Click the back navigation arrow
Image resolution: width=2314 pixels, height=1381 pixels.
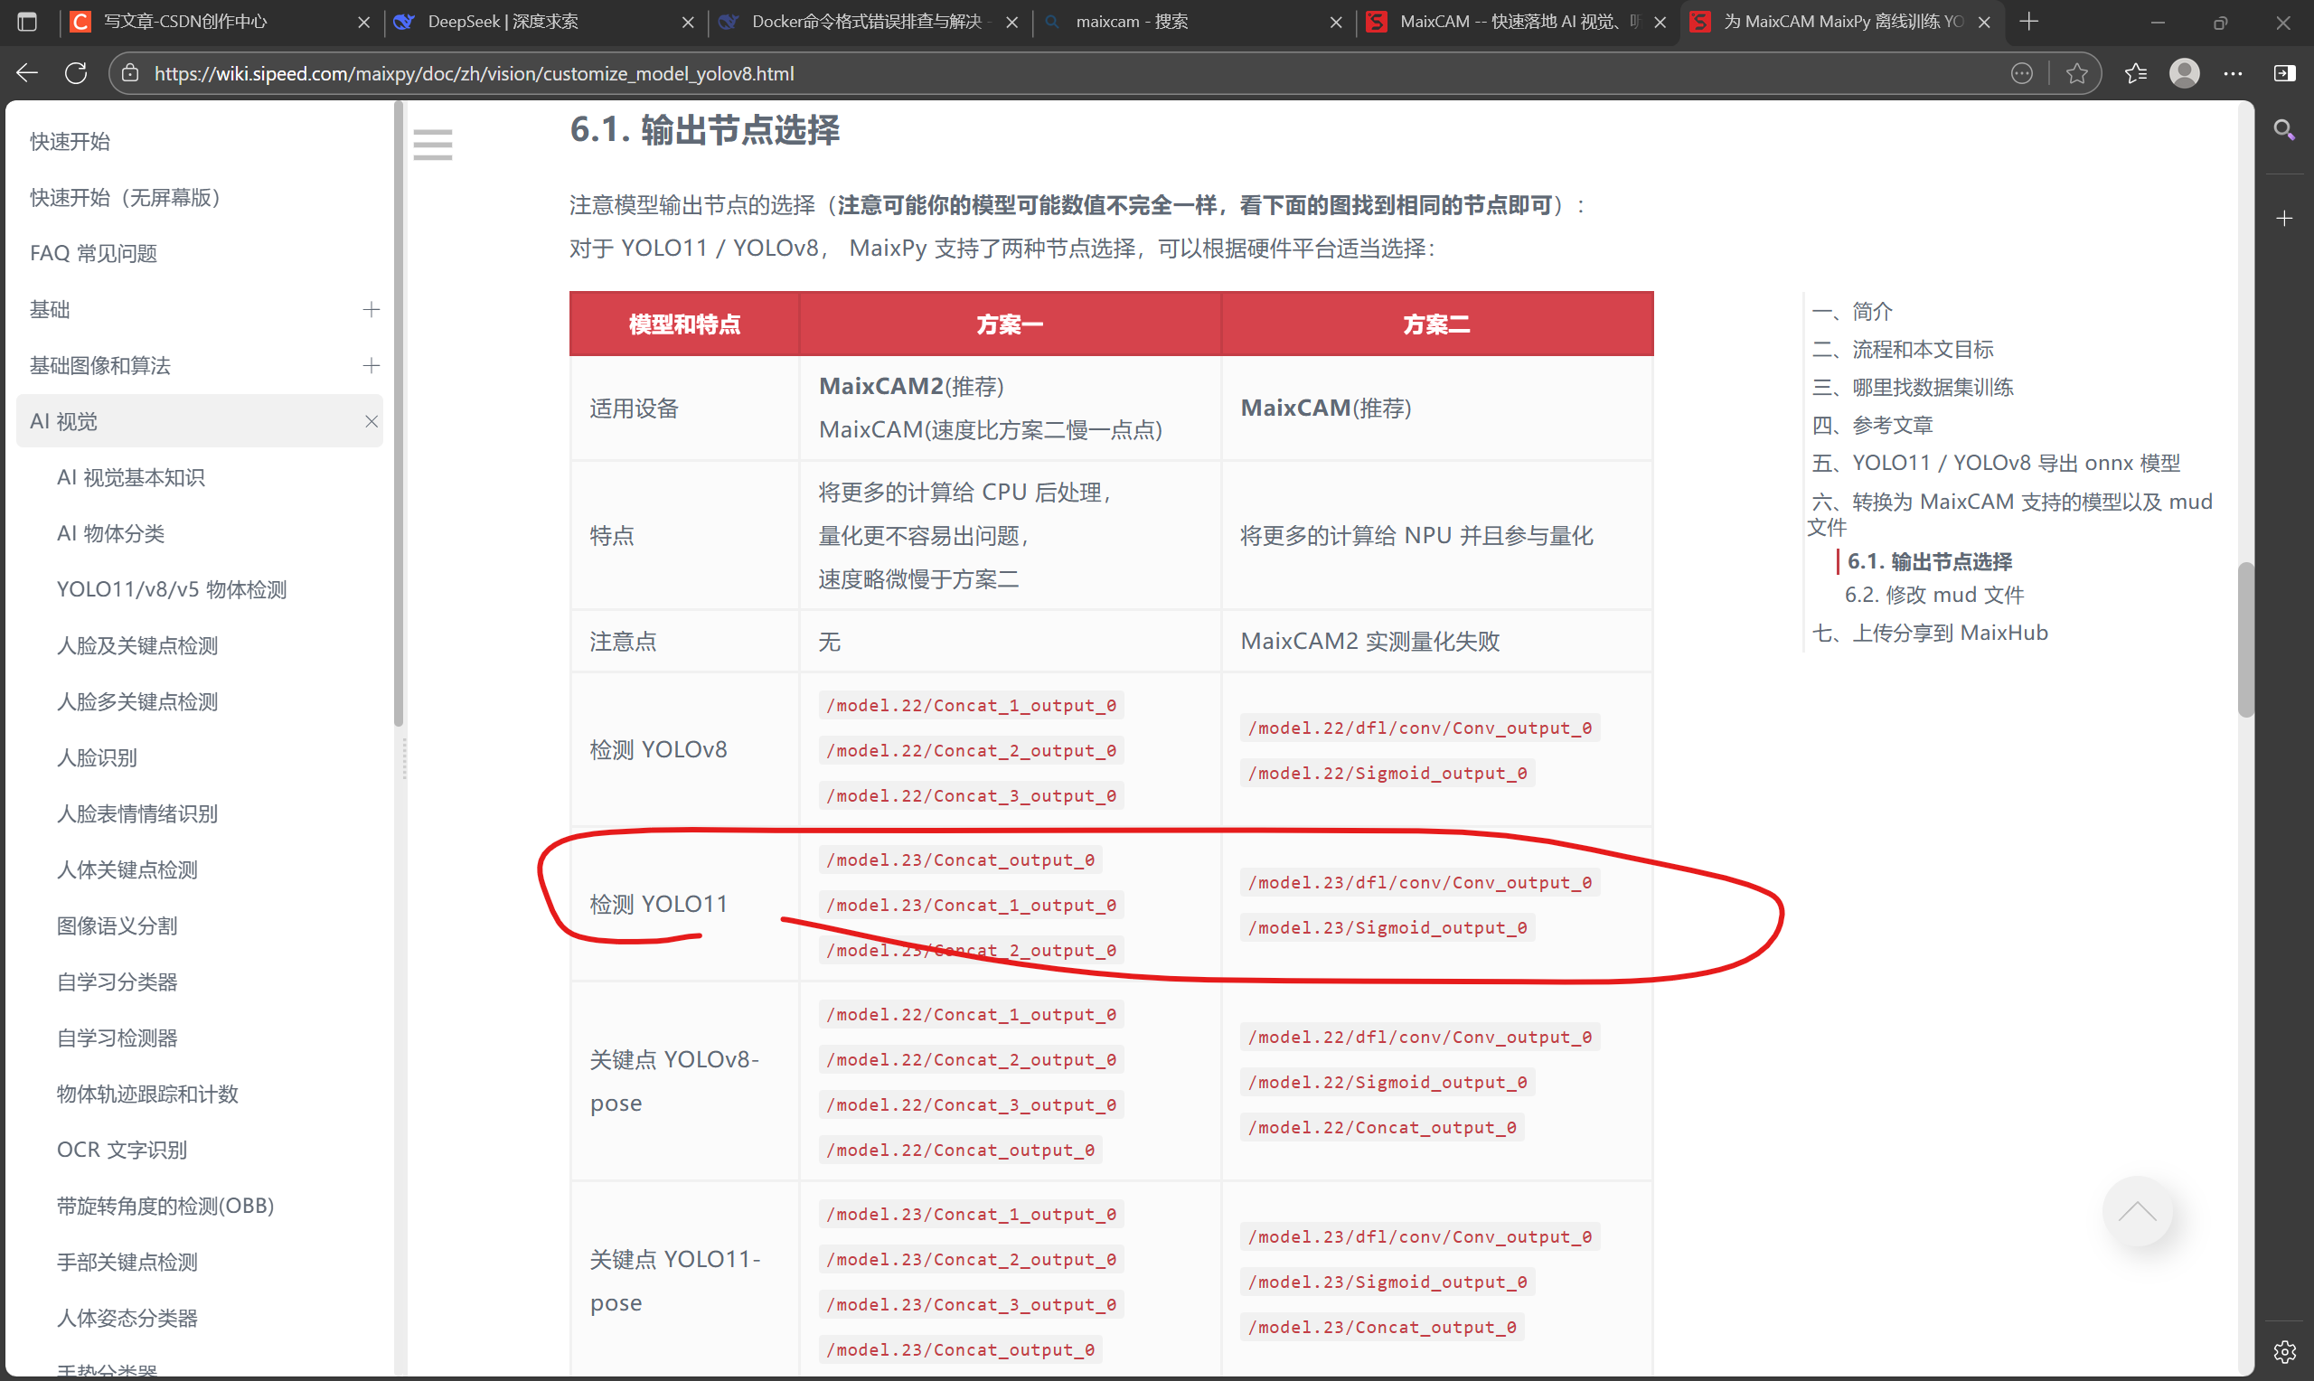[27, 72]
